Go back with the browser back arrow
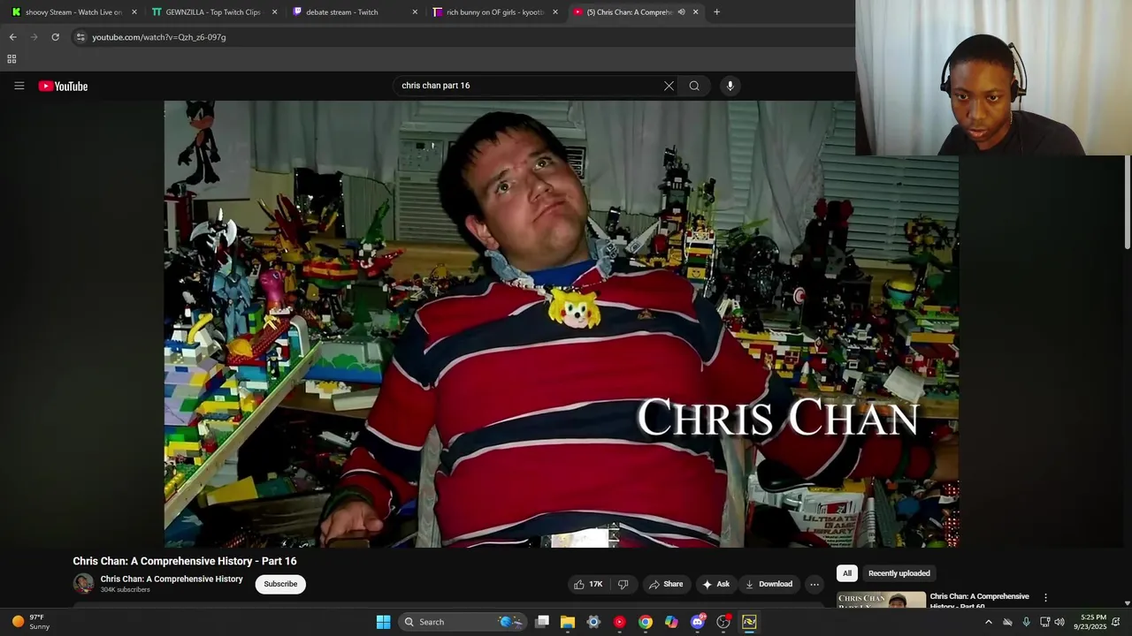The width and height of the screenshot is (1132, 636). [13, 37]
